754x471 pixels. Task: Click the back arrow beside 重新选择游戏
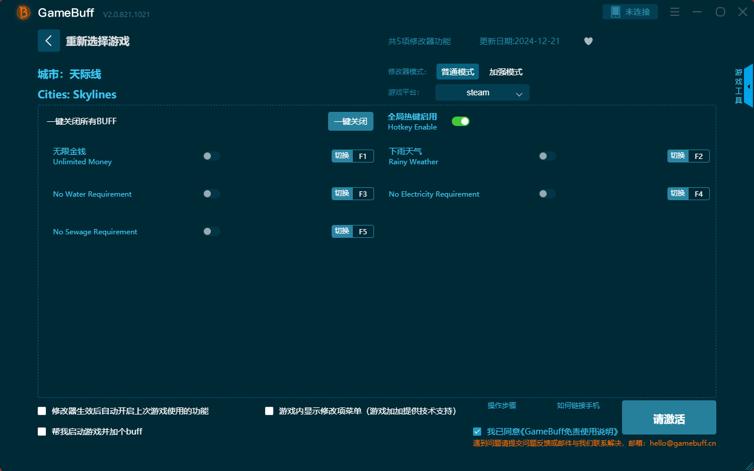click(x=49, y=40)
